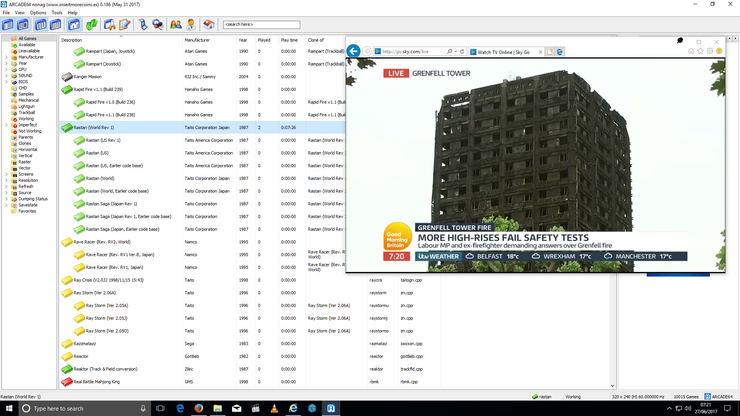Click the doctor help toolbar icon
The height and width of the screenshot is (416, 740).
pos(191,25)
